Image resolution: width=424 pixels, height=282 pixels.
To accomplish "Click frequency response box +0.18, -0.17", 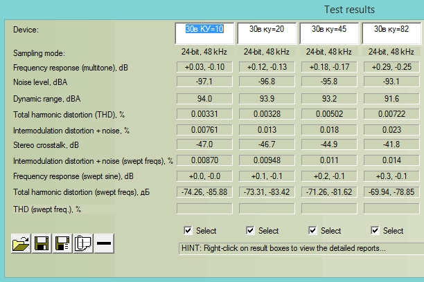I will 329,67.
